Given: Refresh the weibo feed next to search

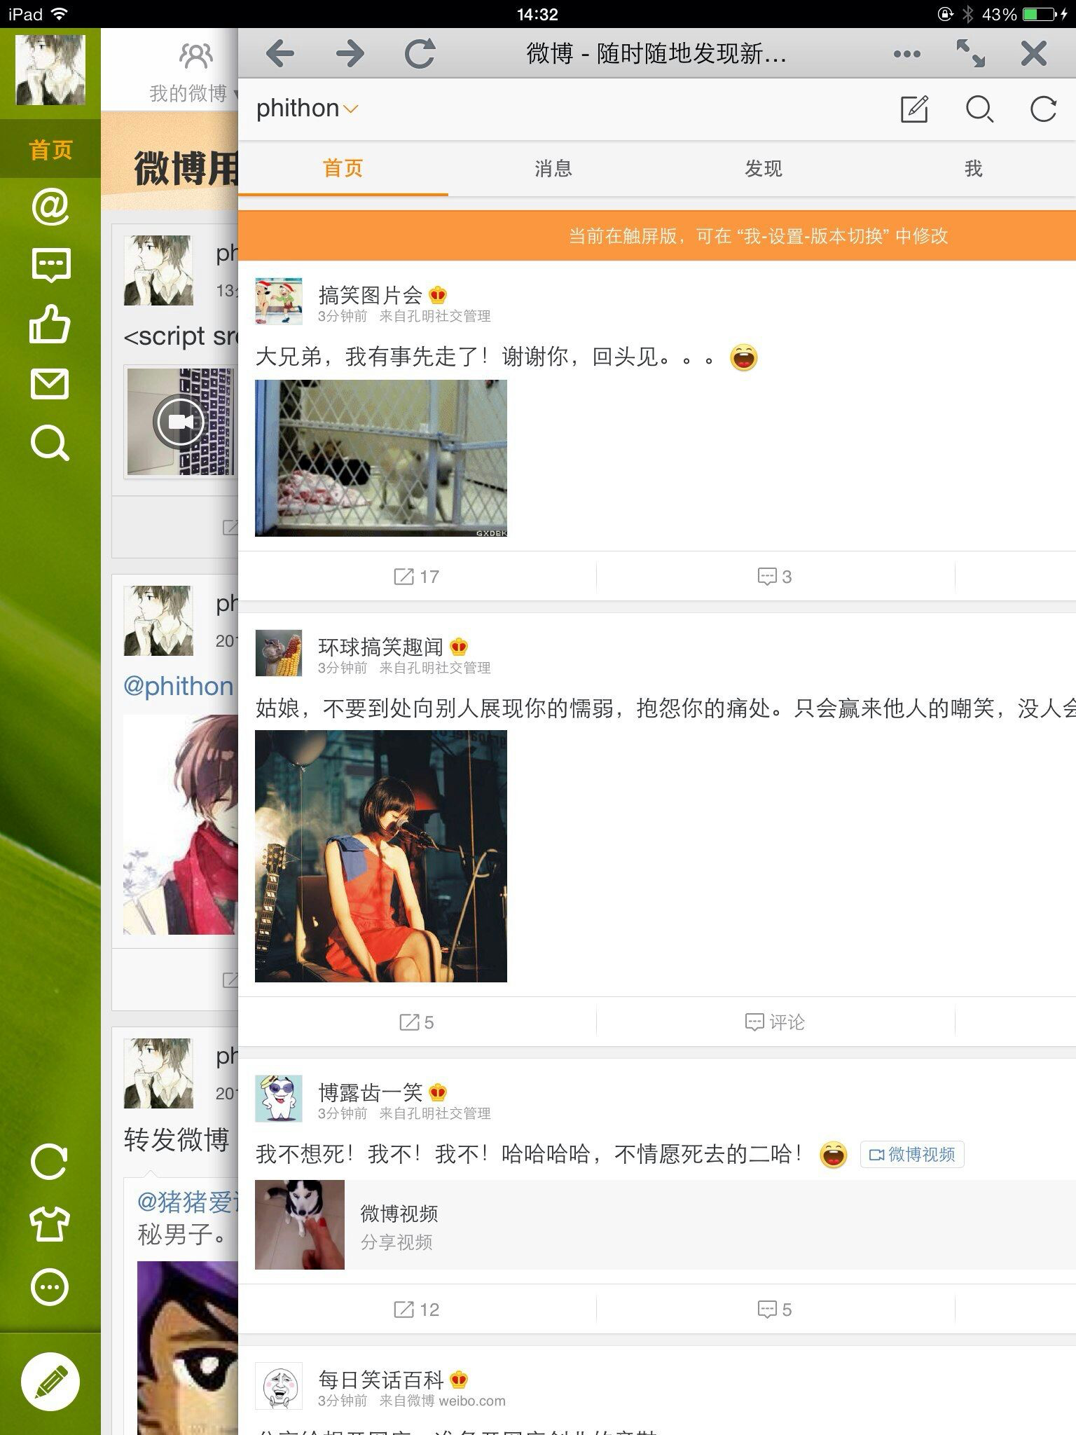Looking at the screenshot, I should (x=1043, y=109).
